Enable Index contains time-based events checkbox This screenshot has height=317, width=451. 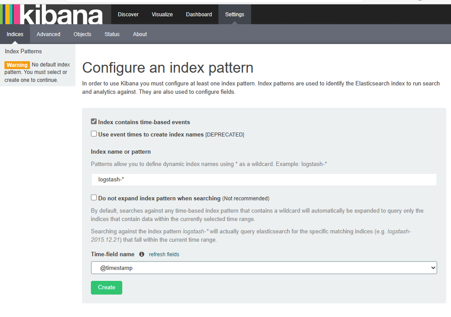point(94,122)
